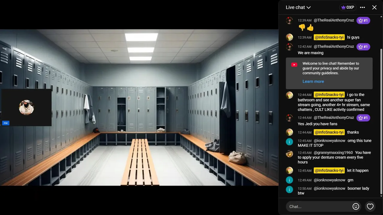Viewport: 383px width, 215px height.
Task: Open ionknowyaknow avatar on 'omg this tune' message
Action: click(289, 142)
